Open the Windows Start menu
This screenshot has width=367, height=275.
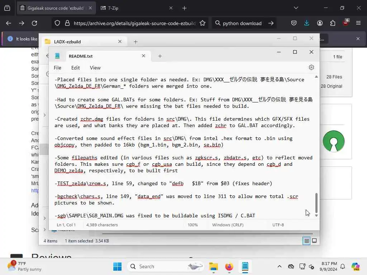117,266
